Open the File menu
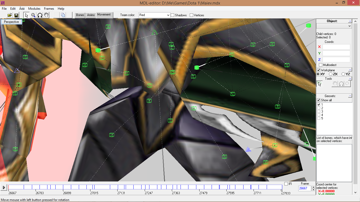Image resolution: width=360 pixels, height=202 pixels. coord(4,9)
